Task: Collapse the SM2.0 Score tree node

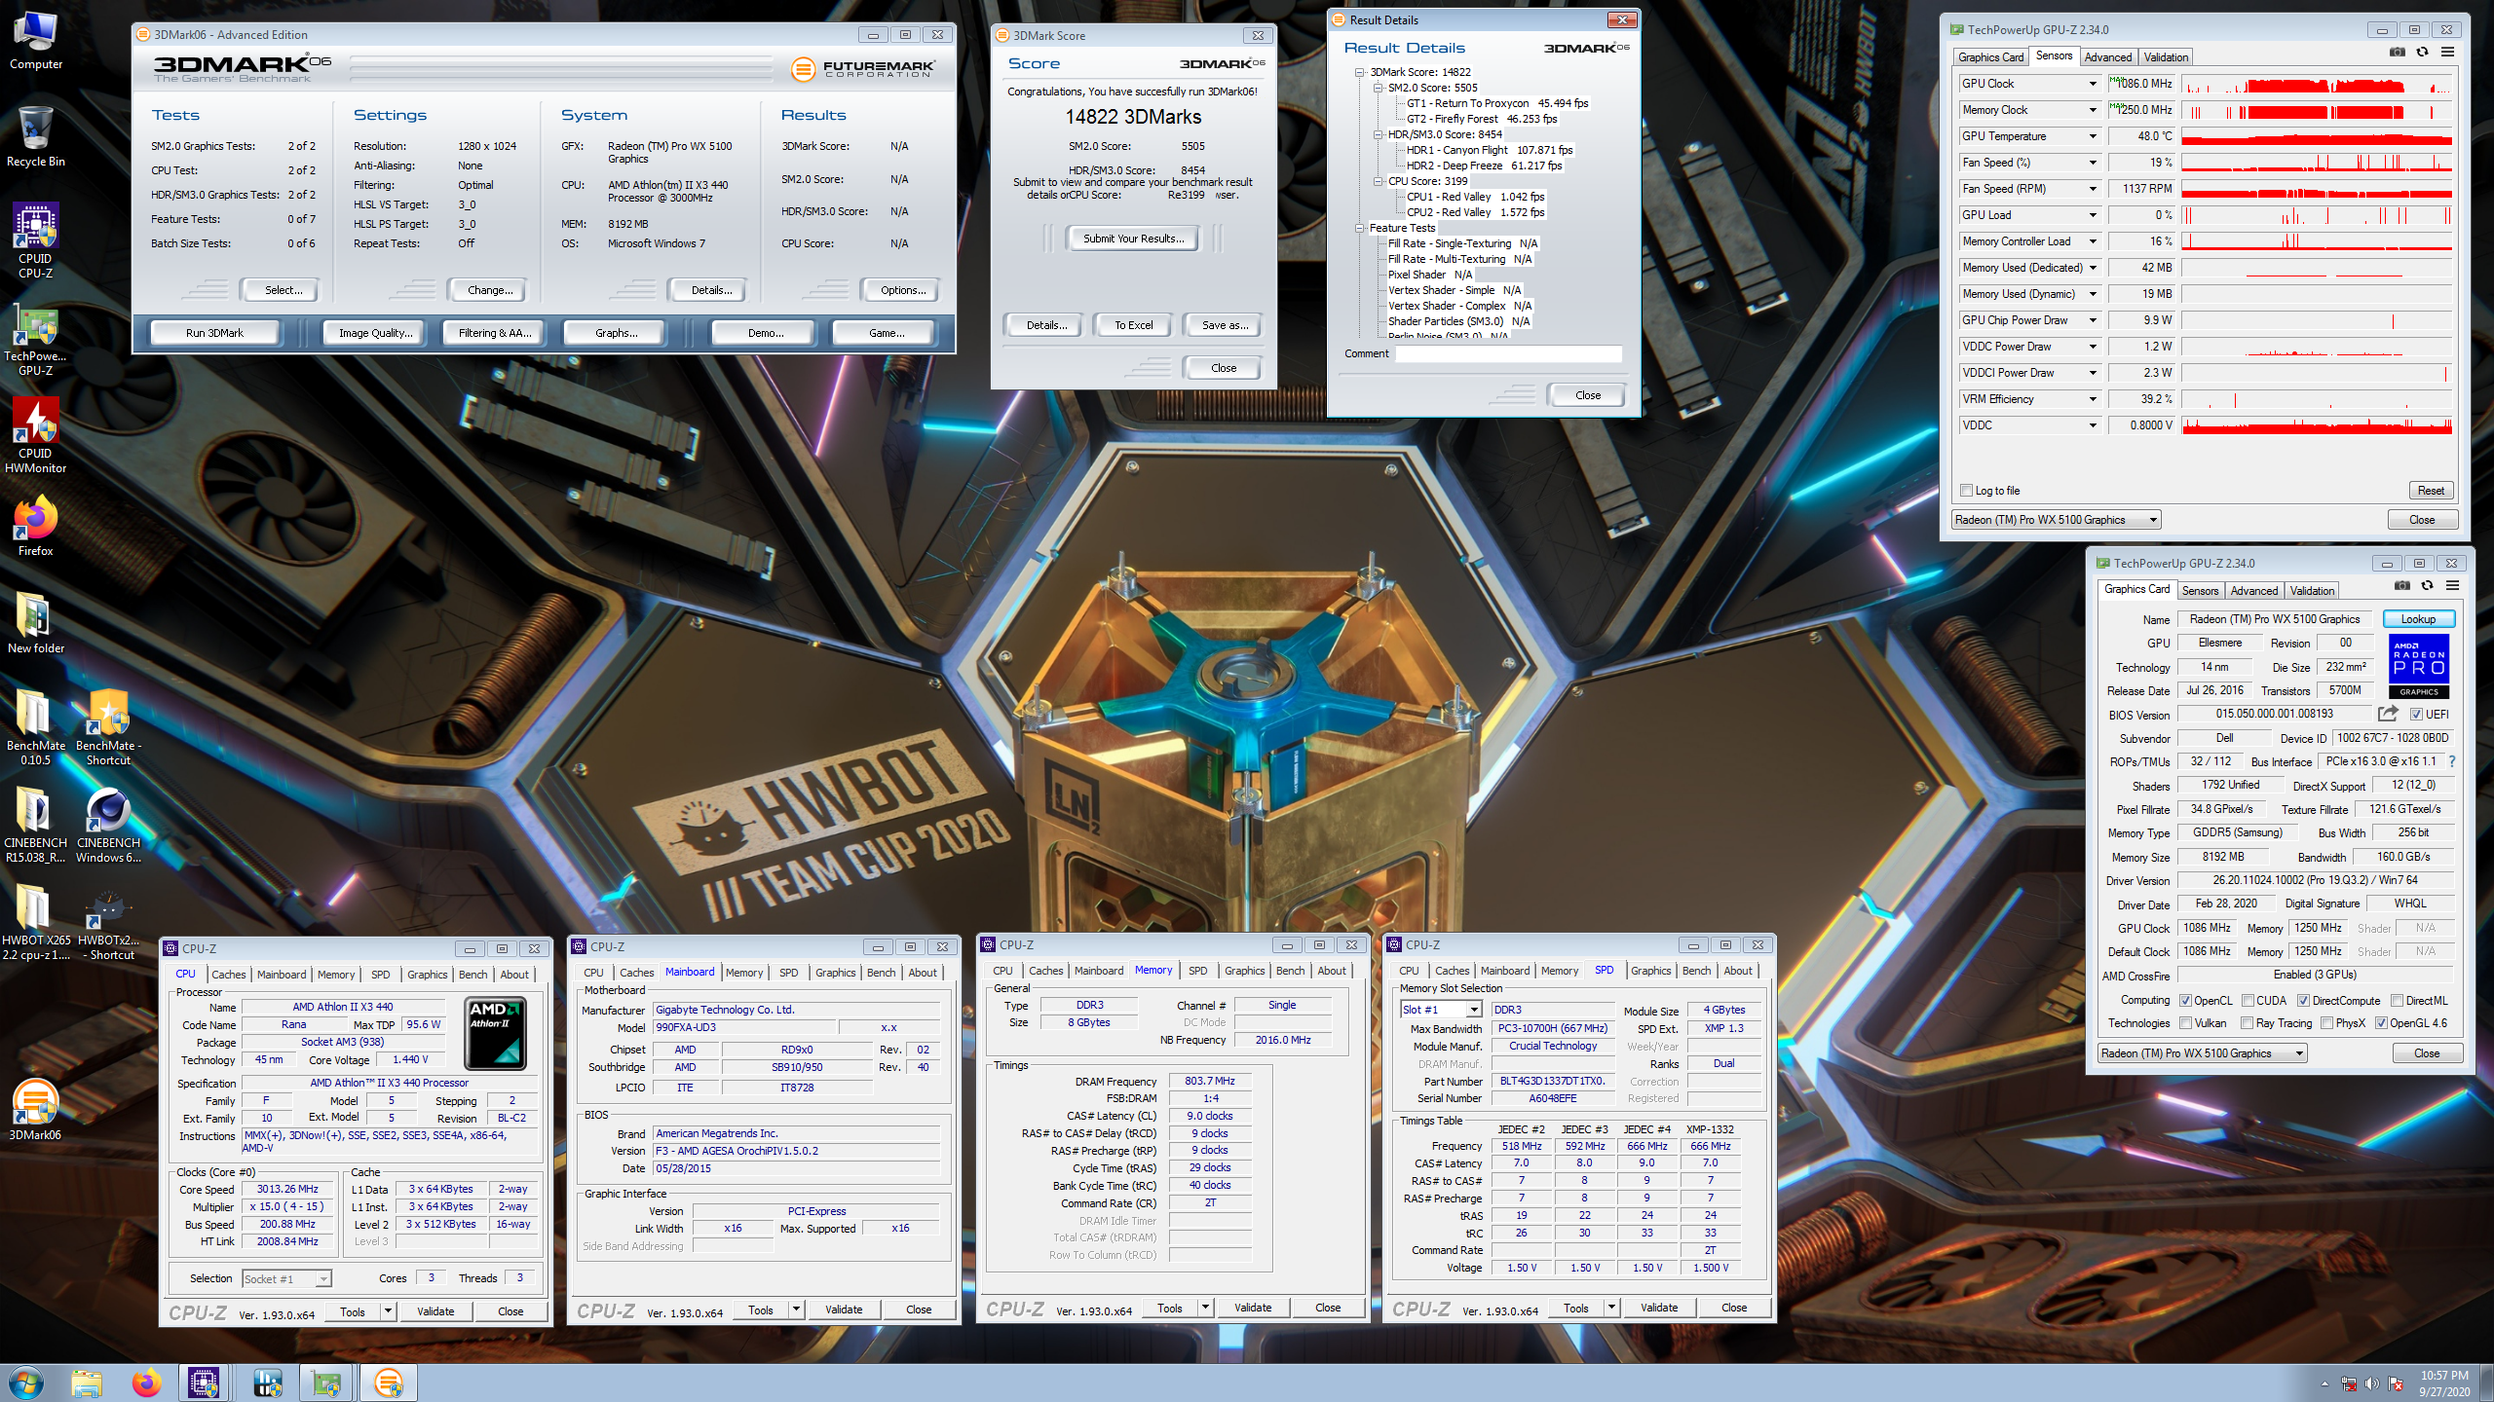Action: coord(1379,88)
